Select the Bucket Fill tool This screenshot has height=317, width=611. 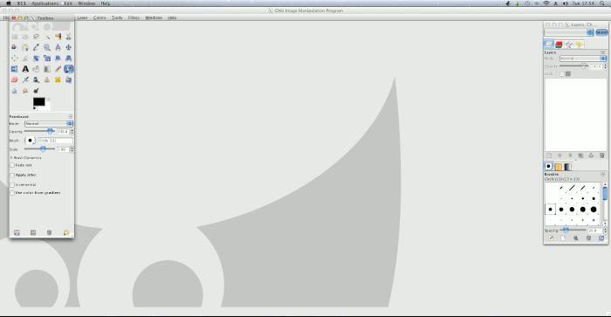[37, 69]
